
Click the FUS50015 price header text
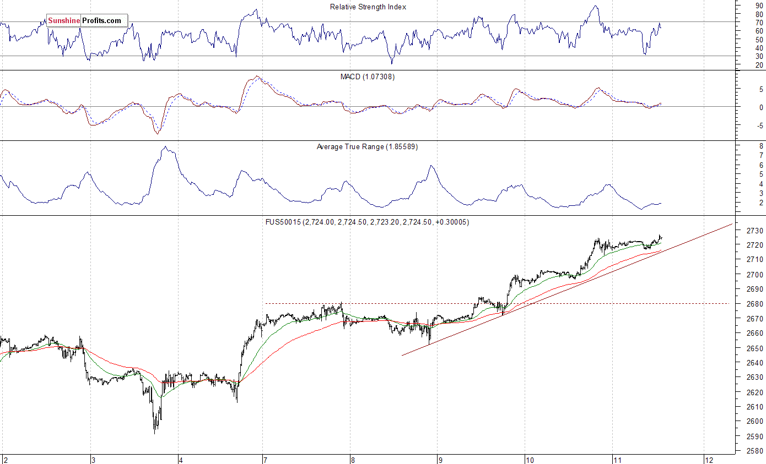(366, 222)
